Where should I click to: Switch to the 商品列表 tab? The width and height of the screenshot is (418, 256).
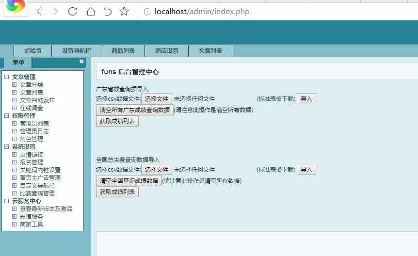(123, 50)
